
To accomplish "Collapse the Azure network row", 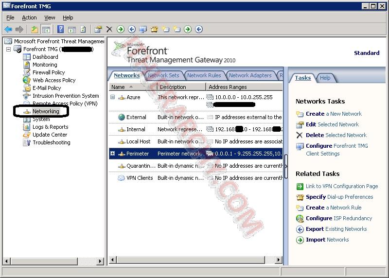I will tap(113, 97).
